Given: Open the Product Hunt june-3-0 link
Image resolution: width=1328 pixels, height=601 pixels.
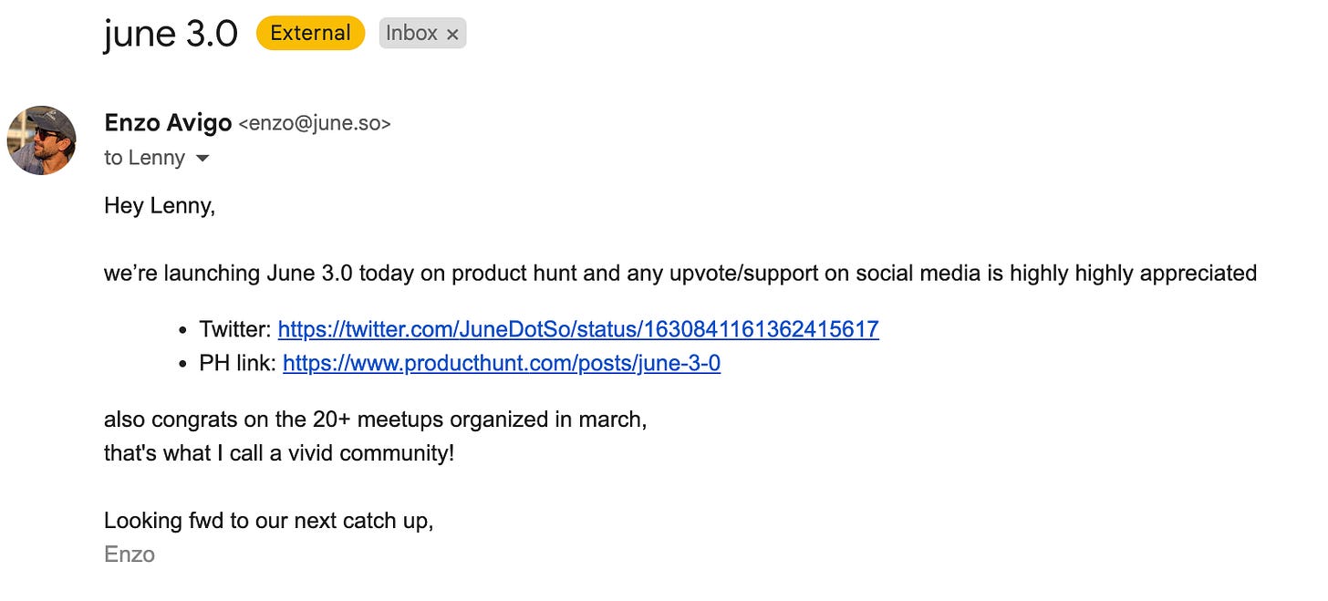Looking at the screenshot, I should click(x=502, y=364).
